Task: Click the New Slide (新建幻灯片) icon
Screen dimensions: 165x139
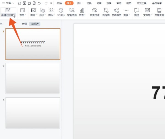Action: coord(8,10)
